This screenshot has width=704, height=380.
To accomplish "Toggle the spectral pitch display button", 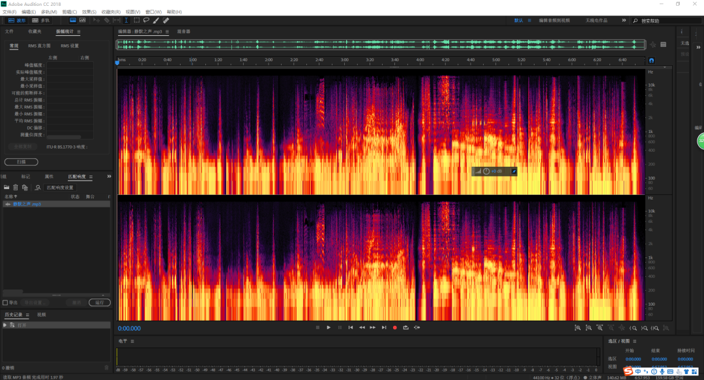I will 83,20.
